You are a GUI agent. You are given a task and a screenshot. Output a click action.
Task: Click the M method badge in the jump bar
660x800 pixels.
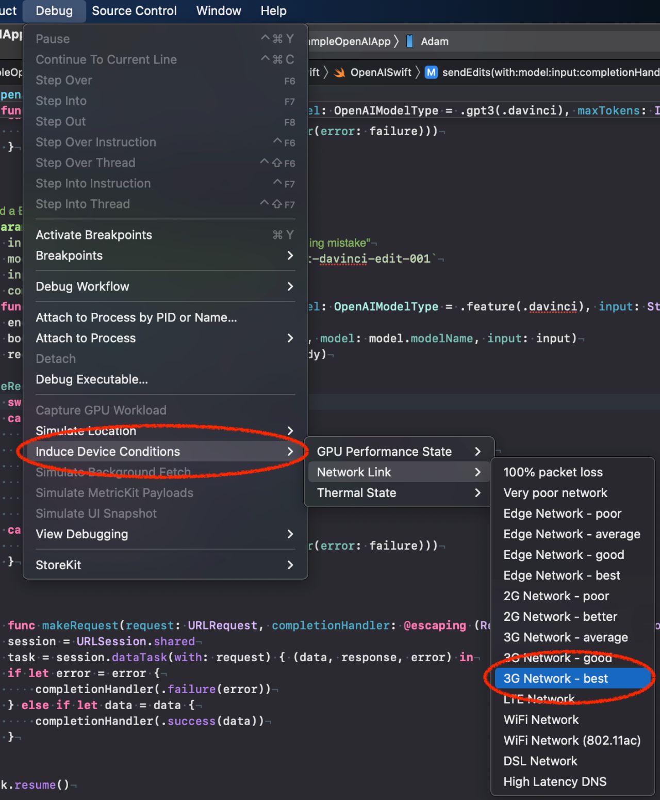coord(431,72)
